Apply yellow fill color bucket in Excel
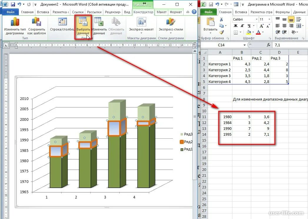The width and height of the screenshot is (308, 219). click(249, 32)
